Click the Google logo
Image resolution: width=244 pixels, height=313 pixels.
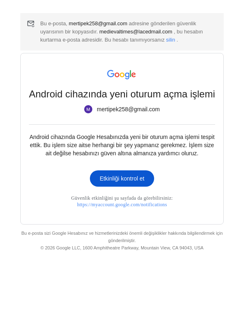[x=122, y=74]
